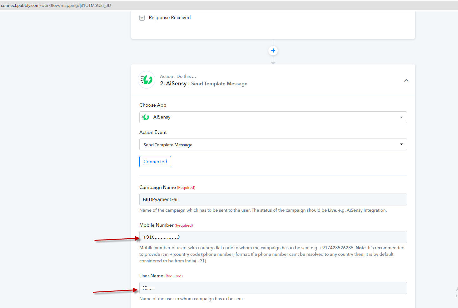The width and height of the screenshot is (458, 308).
Task: Open the Action Event dropdown
Action: pyautogui.click(x=273, y=144)
